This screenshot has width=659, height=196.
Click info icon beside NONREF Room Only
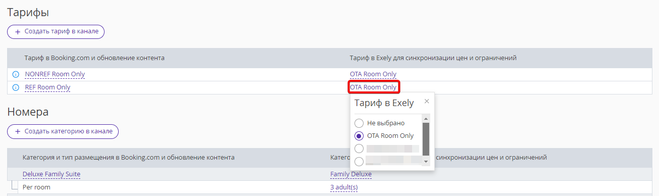pos(15,74)
